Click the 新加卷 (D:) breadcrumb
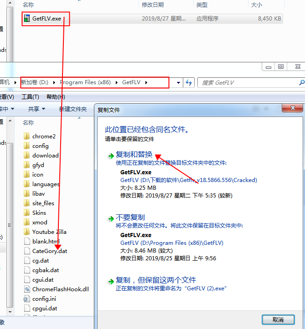This screenshot has height=329, width=305. click(x=35, y=82)
